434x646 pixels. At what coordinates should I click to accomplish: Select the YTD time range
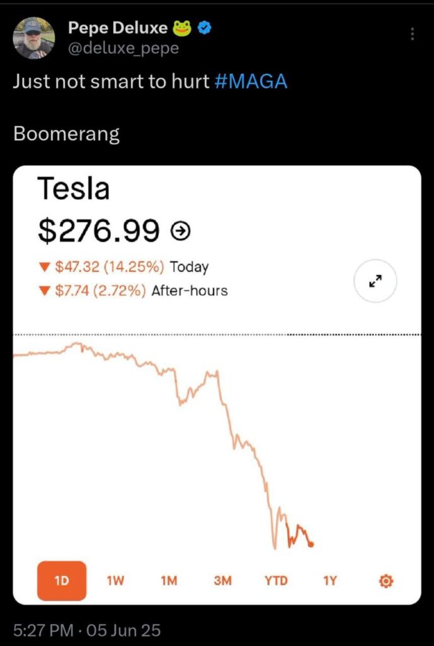276,581
